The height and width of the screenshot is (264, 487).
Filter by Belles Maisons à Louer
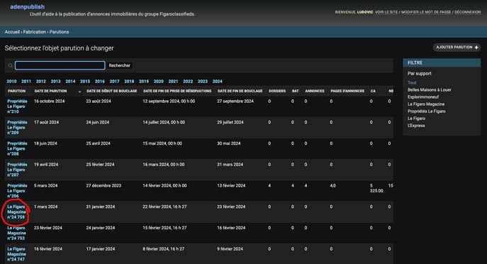coord(430,90)
